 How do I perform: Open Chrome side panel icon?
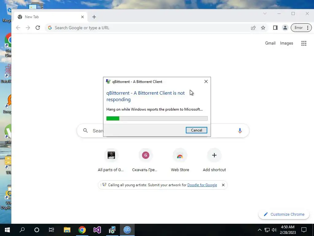(x=275, y=28)
